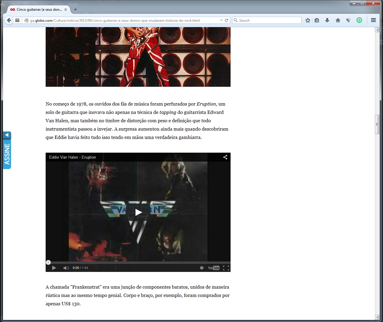Open the URL bar history dropdown
Screen dimensions: 383x322
(221, 20)
